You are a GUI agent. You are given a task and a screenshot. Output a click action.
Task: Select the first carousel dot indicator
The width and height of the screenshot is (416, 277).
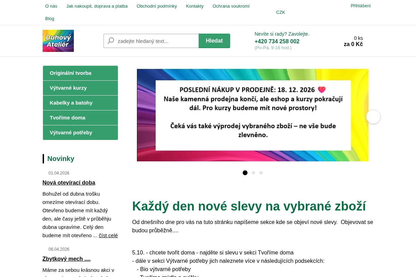(245, 173)
